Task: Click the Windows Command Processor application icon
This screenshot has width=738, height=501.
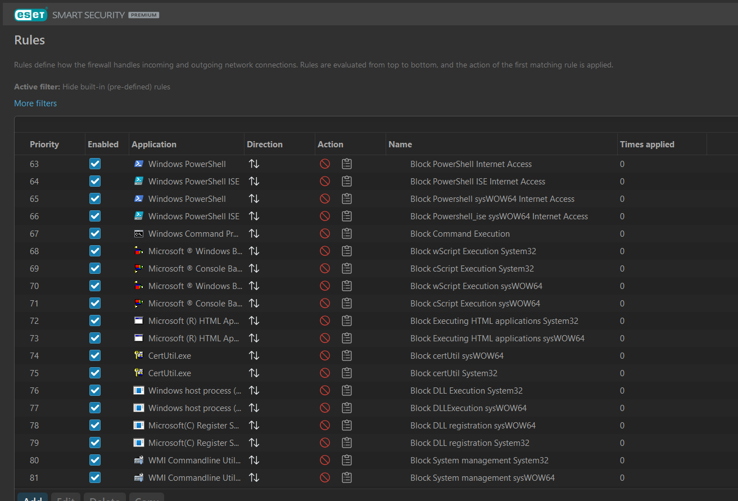Action: [139, 234]
